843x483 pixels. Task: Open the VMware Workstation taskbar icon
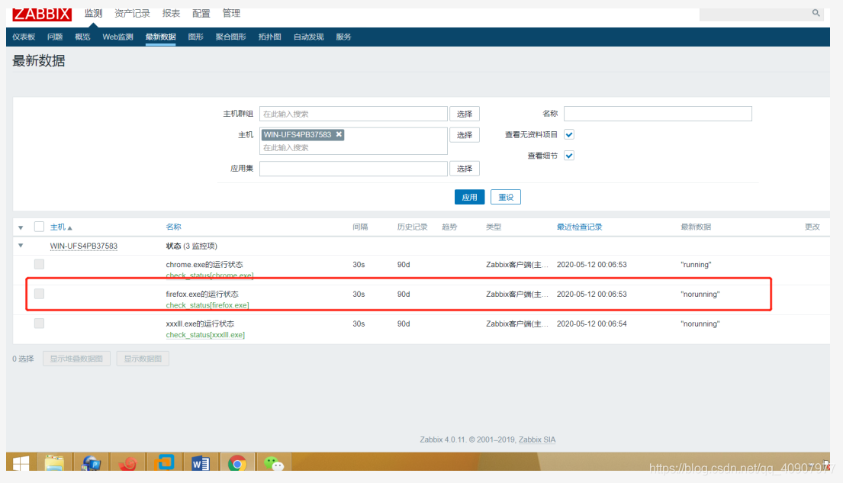164,464
